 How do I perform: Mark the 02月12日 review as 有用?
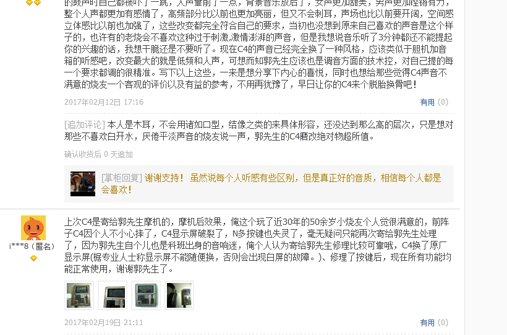point(427,102)
